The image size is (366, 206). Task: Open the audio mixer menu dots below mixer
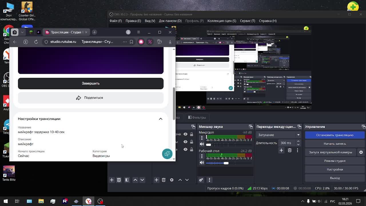tap(209, 180)
